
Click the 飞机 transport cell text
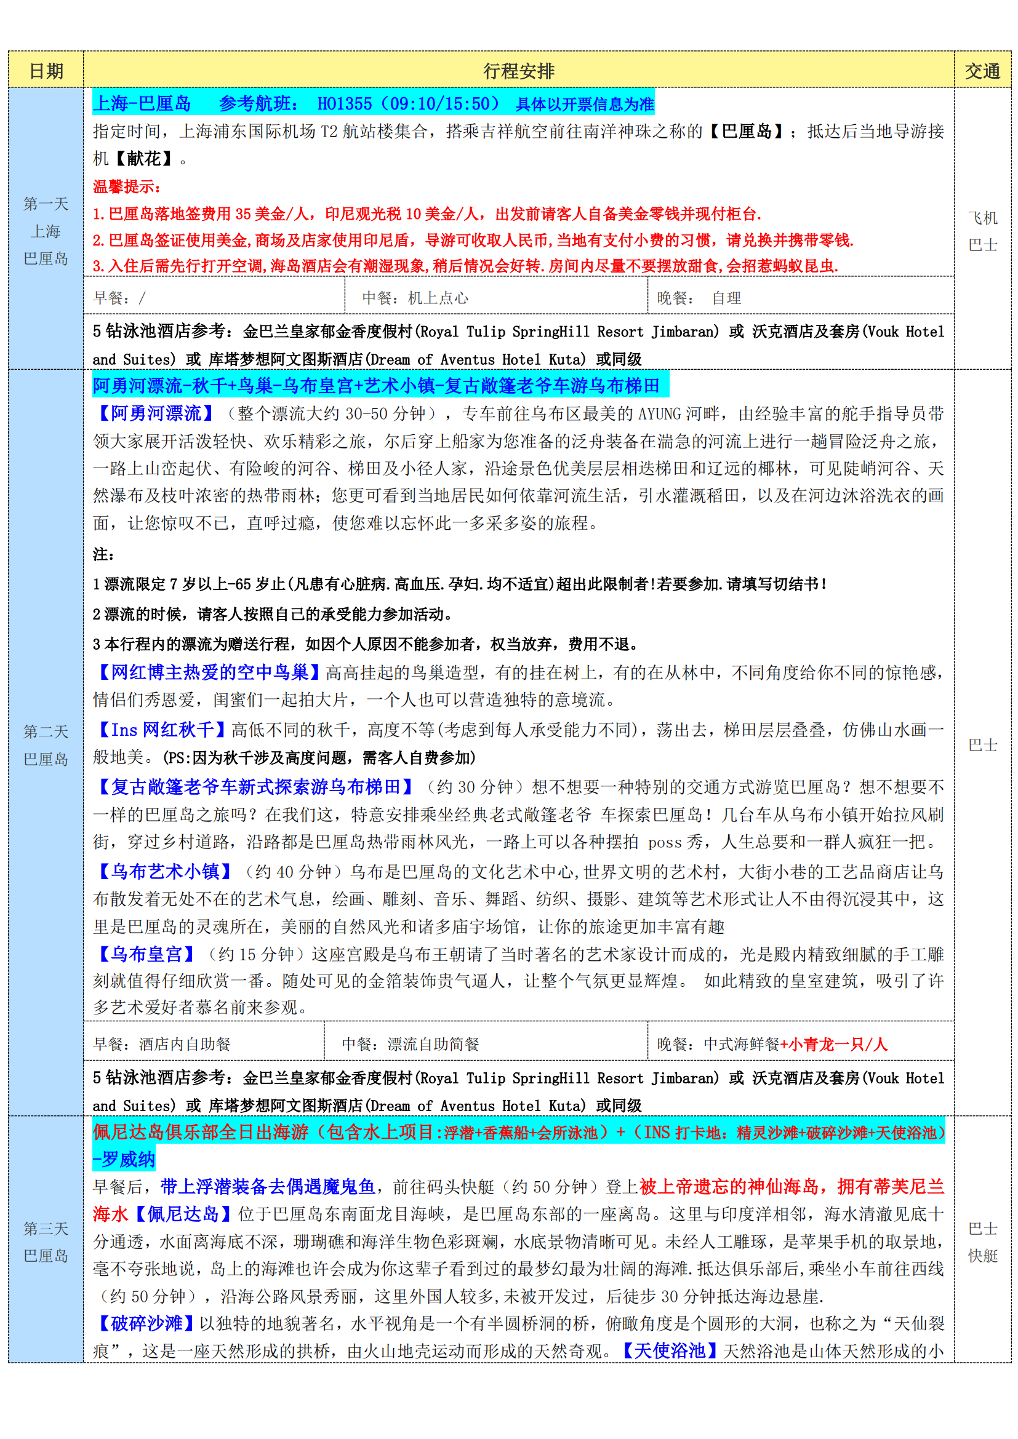coord(982,218)
